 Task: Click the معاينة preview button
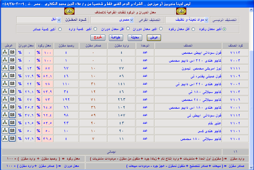[135, 38]
